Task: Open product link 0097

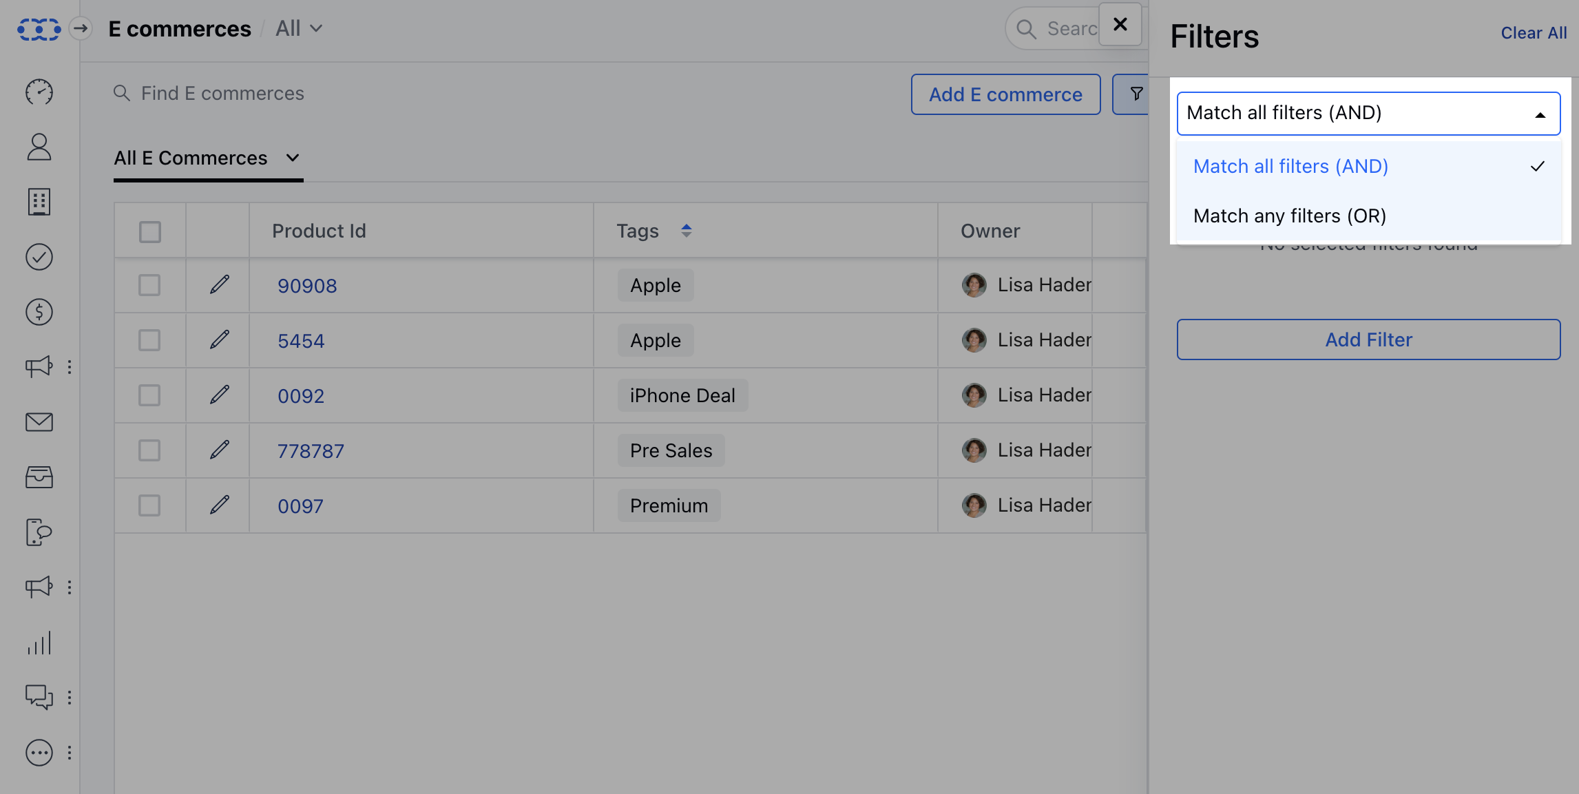Action: [x=300, y=506]
